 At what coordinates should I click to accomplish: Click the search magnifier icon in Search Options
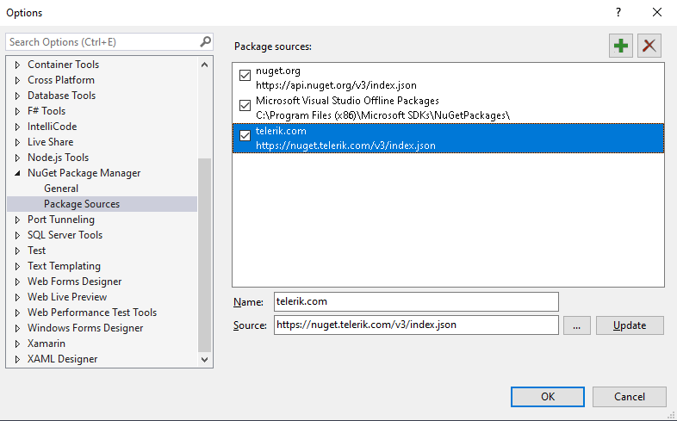pos(206,41)
